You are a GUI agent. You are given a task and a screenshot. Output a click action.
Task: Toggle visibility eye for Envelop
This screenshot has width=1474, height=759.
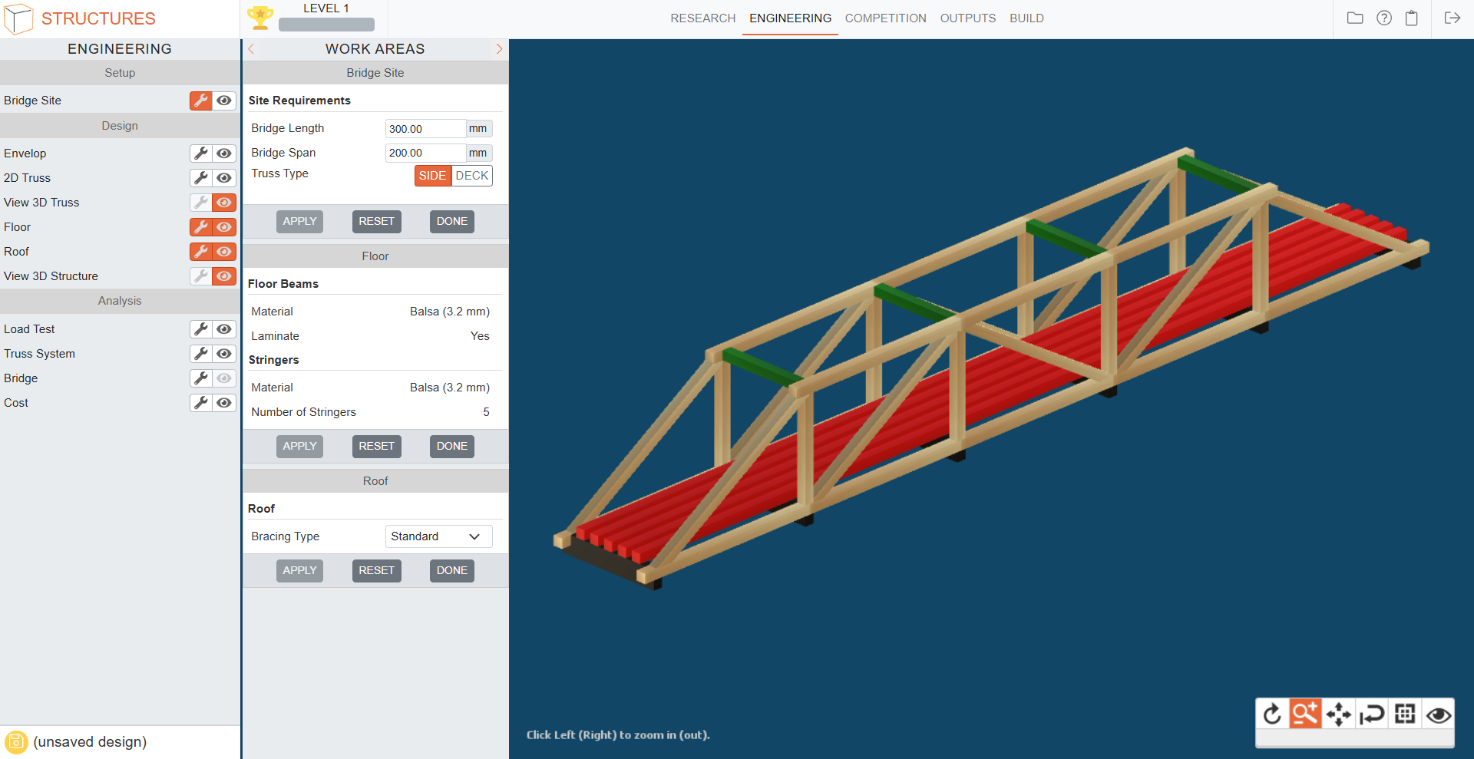pos(224,153)
